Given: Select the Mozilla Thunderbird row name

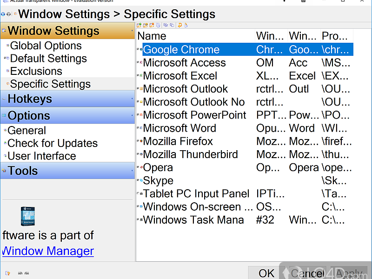Looking at the screenshot, I should click(x=190, y=154).
